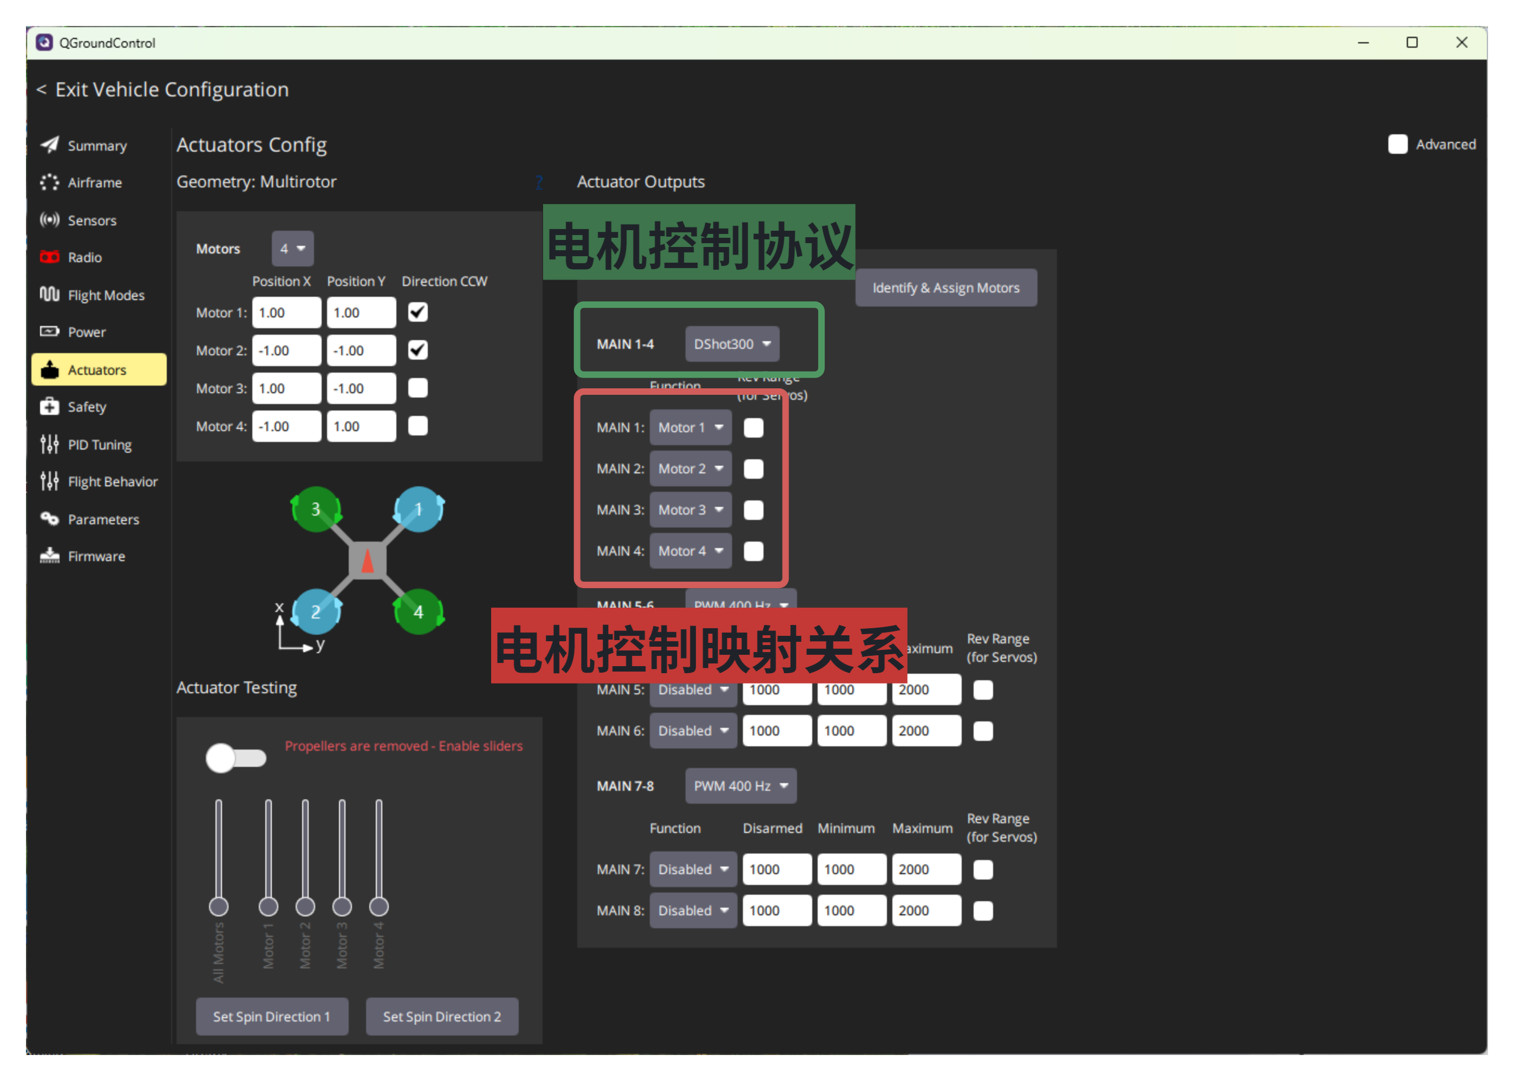Click the All Motors slider handle
The image size is (1514, 1081).
[218, 907]
